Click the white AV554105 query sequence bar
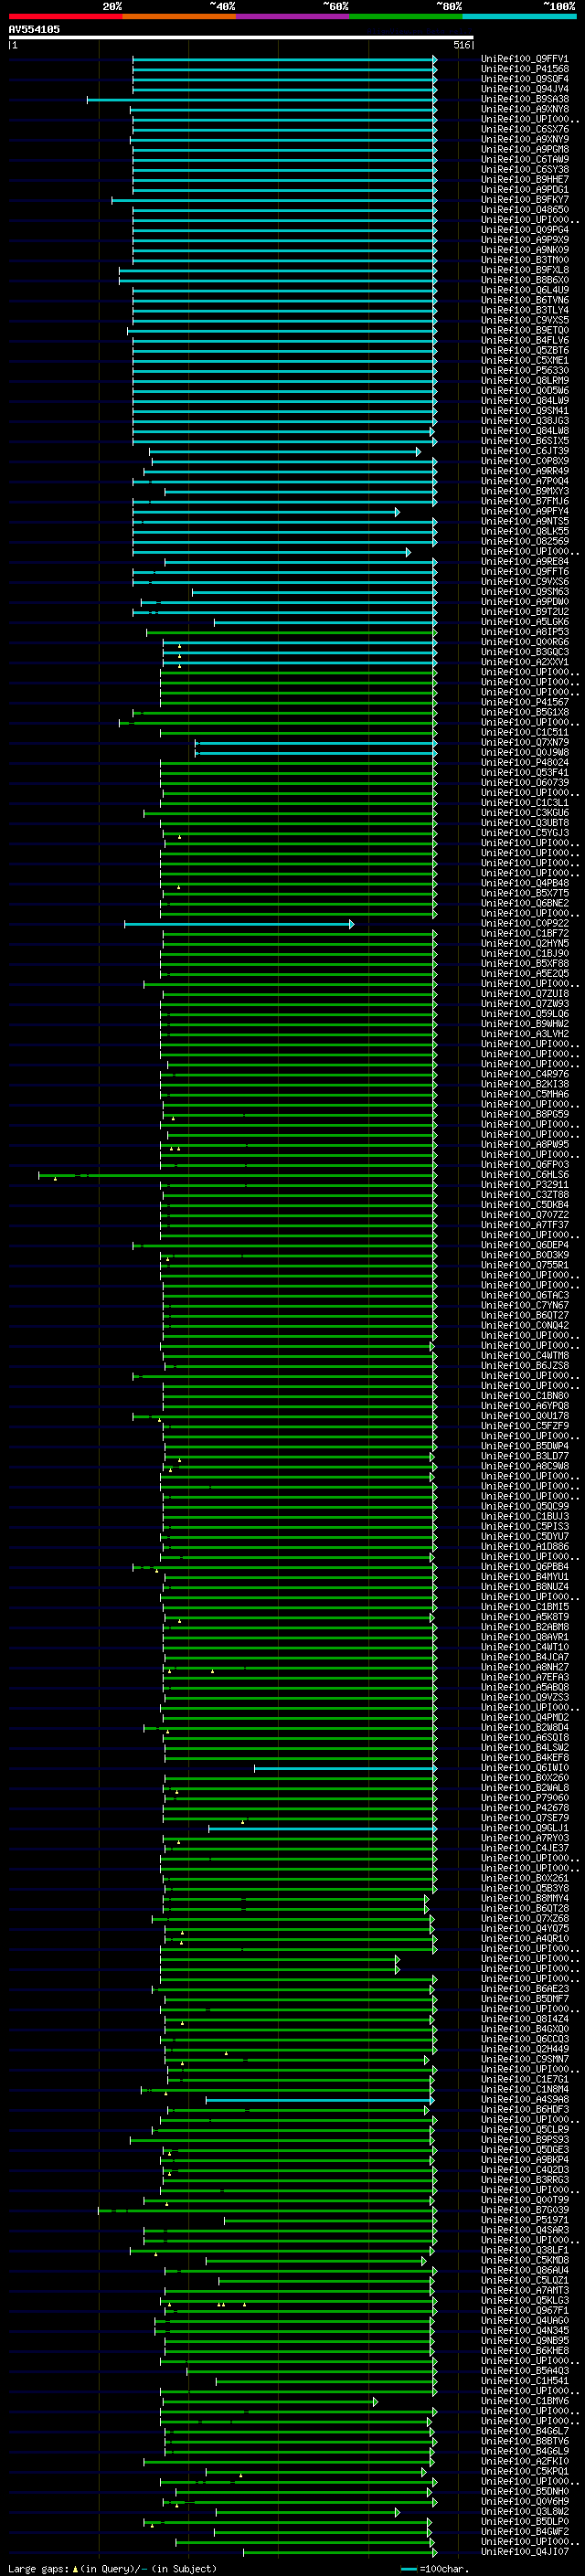585x2576 pixels. coord(241,37)
